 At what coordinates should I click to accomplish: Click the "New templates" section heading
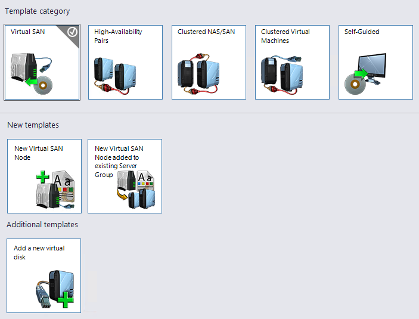(x=33, y=125)
